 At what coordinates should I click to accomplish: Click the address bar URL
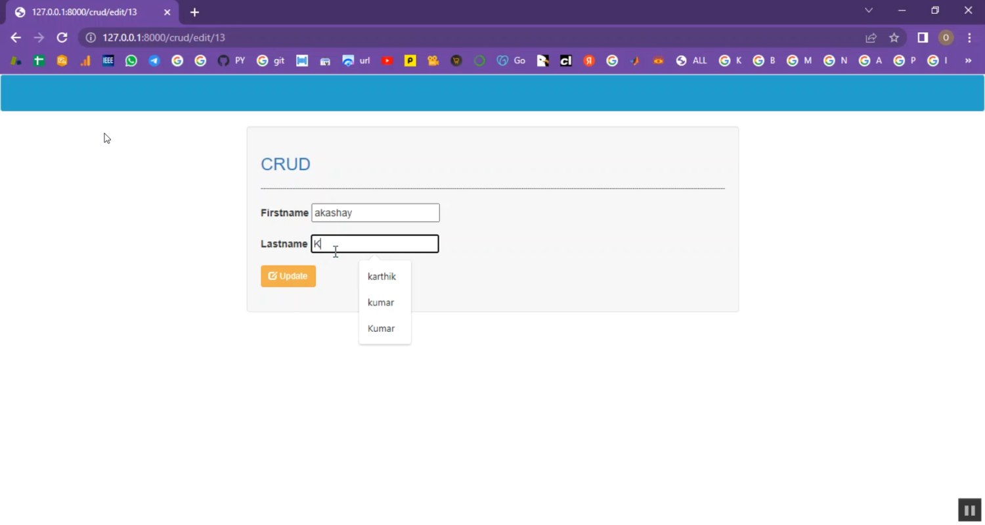tap(164, 37)
